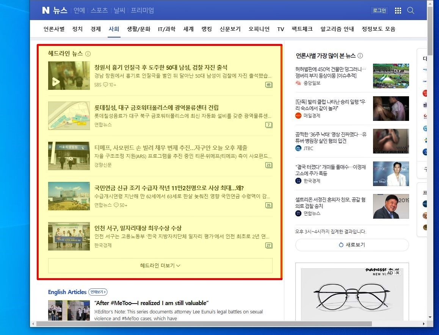The width and height of the screenshot is (439, 335).
Task: Open article After #MeToo—I realized I am still valuable
Action: (x=151, y=303)
